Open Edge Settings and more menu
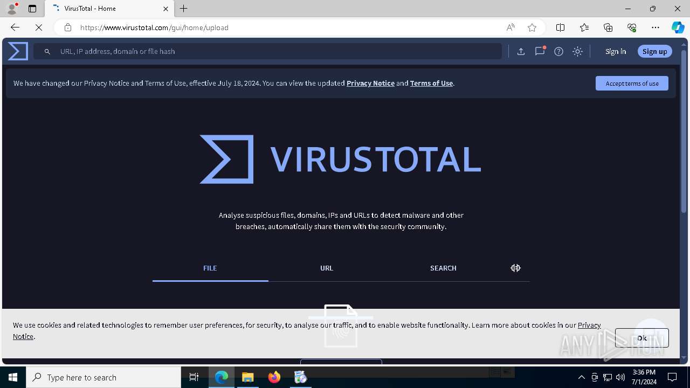Screen dimensions: 690x388 click(x=655, y=27)
